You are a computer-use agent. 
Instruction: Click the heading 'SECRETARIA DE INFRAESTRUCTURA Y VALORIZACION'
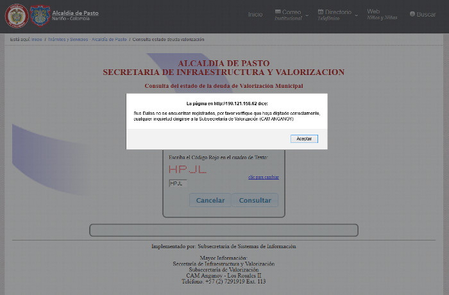tap(224, 72)
